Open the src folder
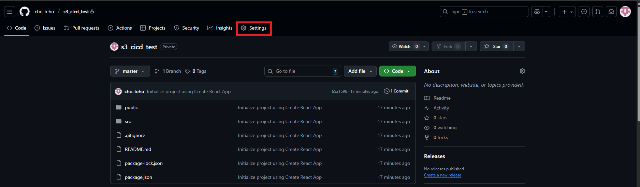 point(128,121)
